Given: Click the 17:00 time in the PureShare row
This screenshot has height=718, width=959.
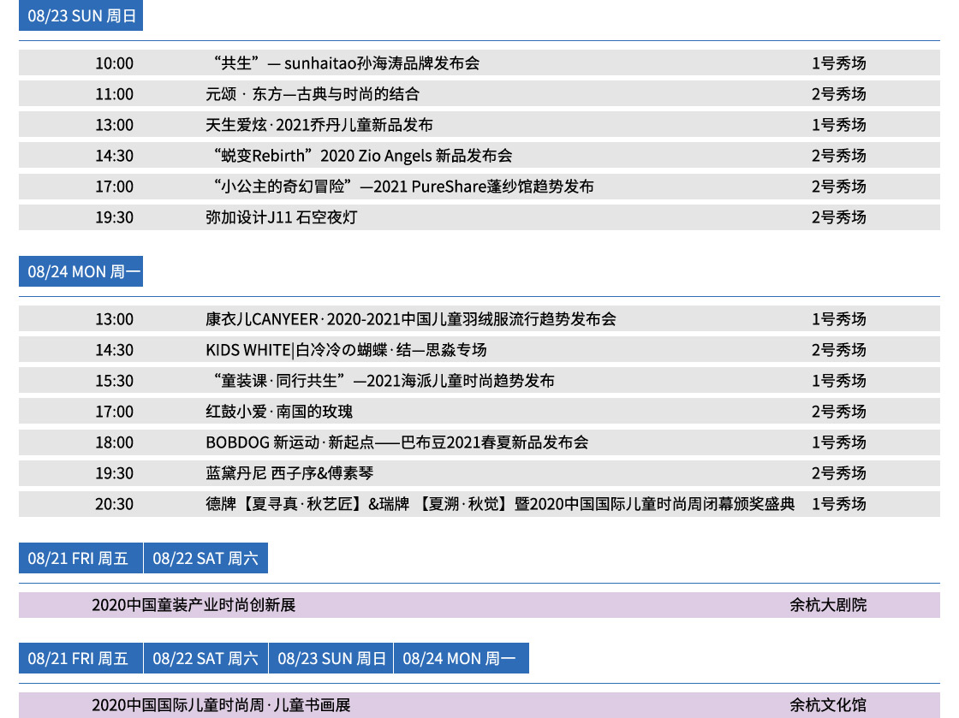Looking at the screenshot, I should (x=115, y=187).
